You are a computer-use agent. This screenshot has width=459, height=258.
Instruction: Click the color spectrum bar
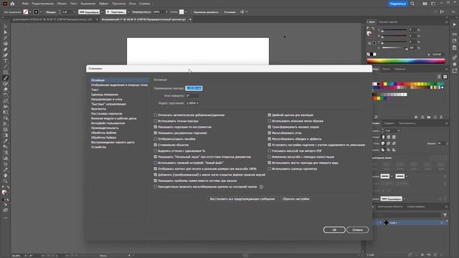pyautogui.click(x=406, y=61)
